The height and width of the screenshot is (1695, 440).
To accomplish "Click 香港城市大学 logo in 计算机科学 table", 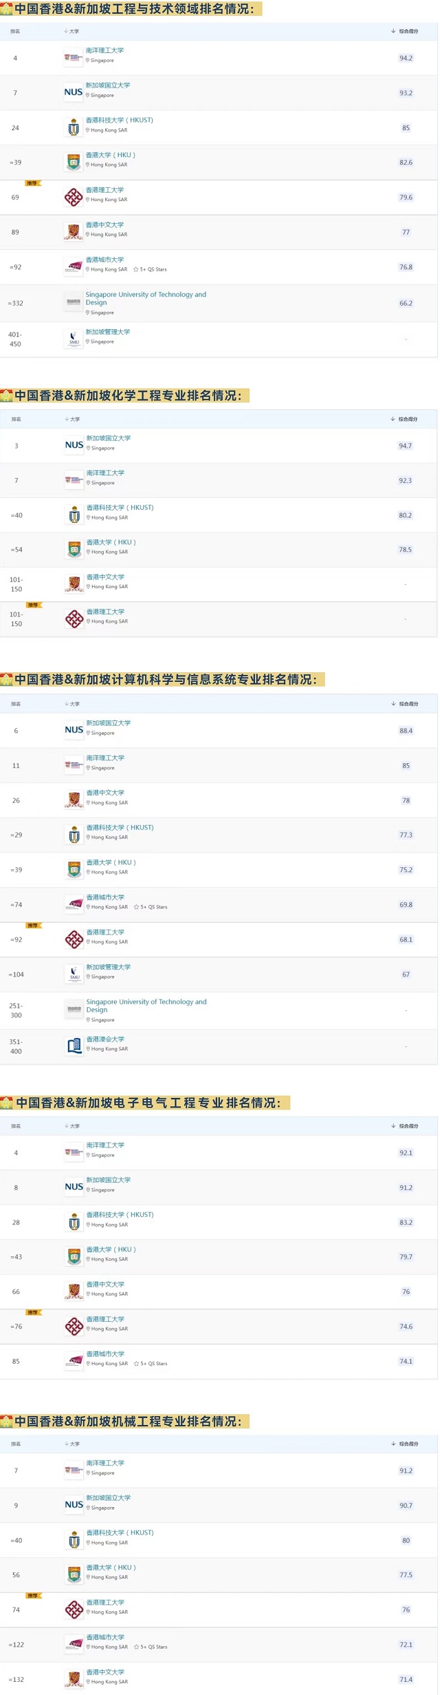I will (x=74, y=904).
